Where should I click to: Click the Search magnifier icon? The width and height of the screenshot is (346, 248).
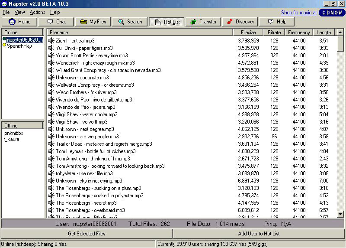click(x=121, y=22)
